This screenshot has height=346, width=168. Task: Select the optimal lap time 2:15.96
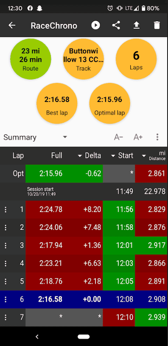[x=51, y=173]
